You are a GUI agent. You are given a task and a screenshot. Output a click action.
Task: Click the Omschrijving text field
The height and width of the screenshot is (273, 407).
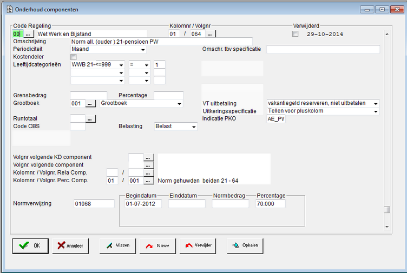pyautogui.click(x=161, y=42)
